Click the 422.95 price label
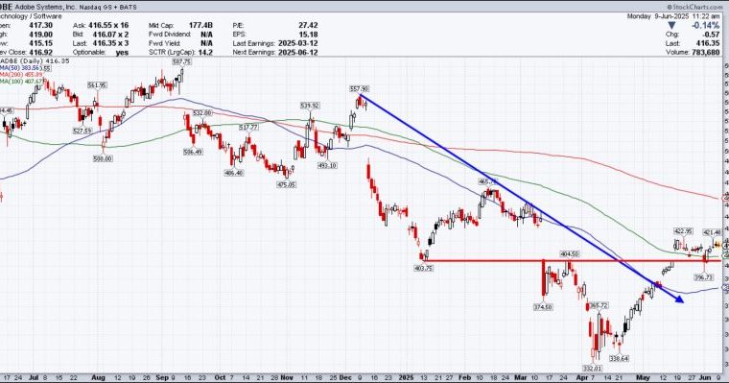 [683, 231]
